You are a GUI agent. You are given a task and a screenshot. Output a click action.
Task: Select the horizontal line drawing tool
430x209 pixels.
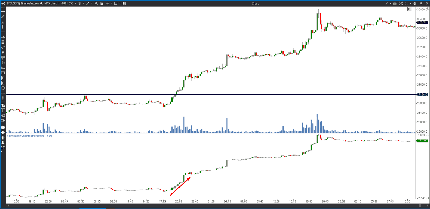click(3, 12)
